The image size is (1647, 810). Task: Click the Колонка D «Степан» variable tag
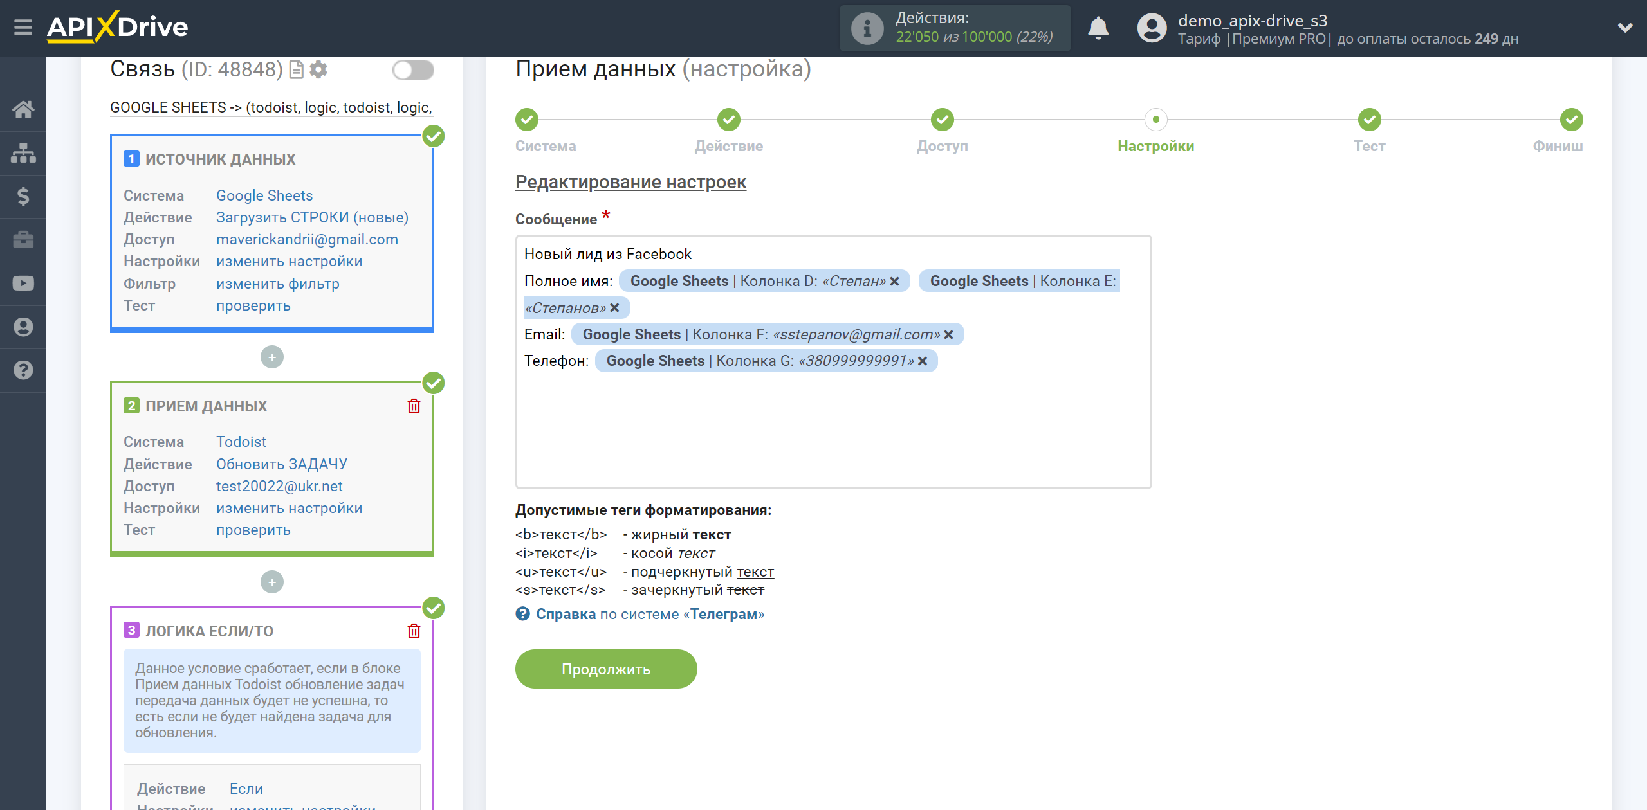point(764,281)
